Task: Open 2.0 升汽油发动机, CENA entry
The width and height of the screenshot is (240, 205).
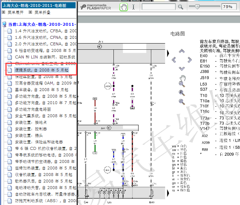Action: click(45, 44)
